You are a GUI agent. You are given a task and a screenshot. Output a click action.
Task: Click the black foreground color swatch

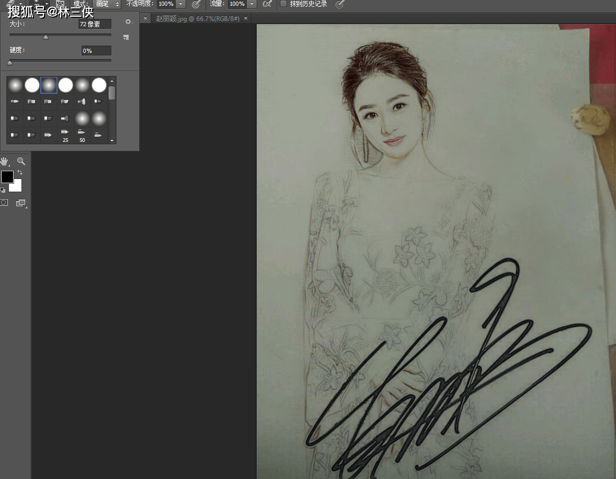point(7,177)
